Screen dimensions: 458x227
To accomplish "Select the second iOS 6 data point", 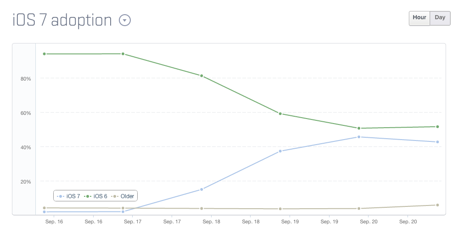I will 123,54.
